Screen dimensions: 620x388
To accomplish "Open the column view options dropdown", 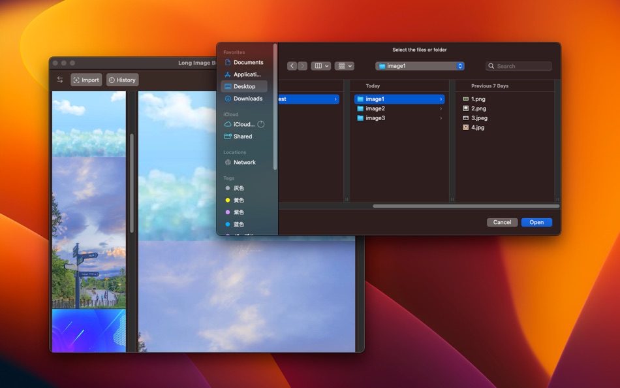I will (x=320, y=65).
